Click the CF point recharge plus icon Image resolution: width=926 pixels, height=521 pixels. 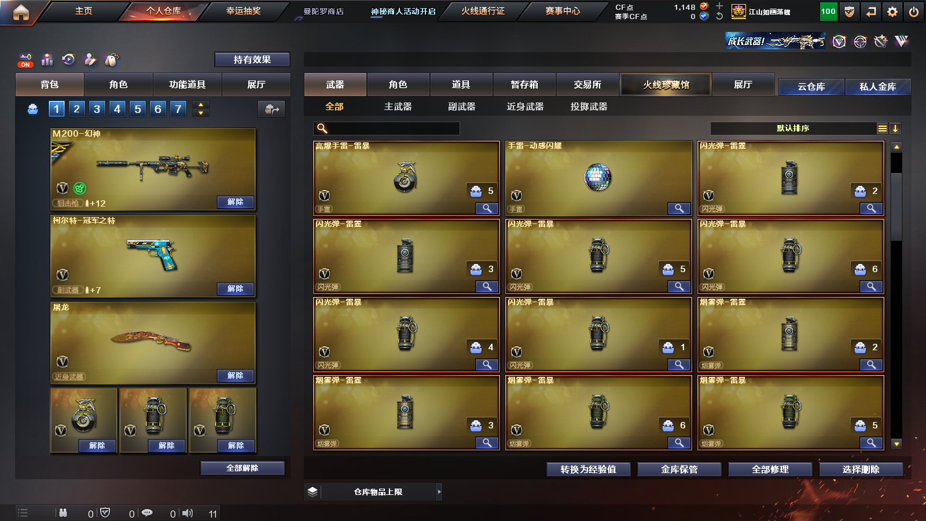tap(719, 6)
